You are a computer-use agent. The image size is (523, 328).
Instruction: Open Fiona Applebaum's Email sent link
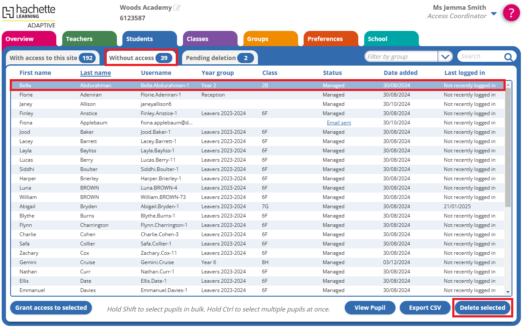pos(339,122)
